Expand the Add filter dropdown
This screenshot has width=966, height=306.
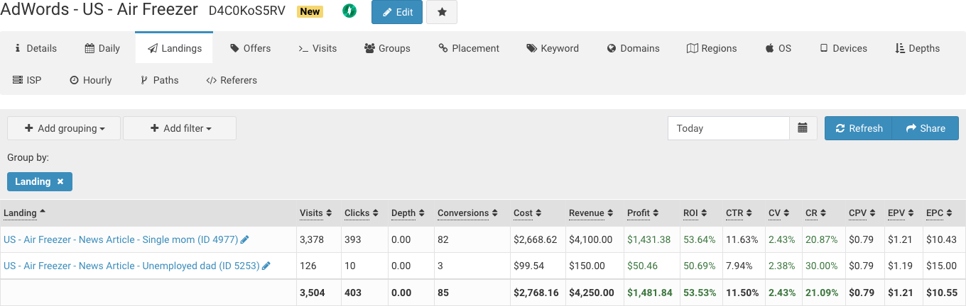[x=180, y=128]
